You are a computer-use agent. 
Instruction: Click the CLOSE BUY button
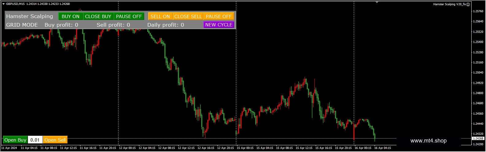(x=98, y=16)
